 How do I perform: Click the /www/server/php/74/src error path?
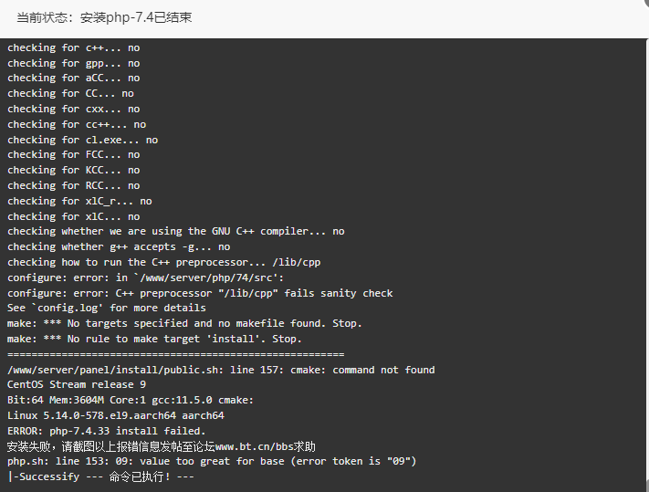coord(209,277)
